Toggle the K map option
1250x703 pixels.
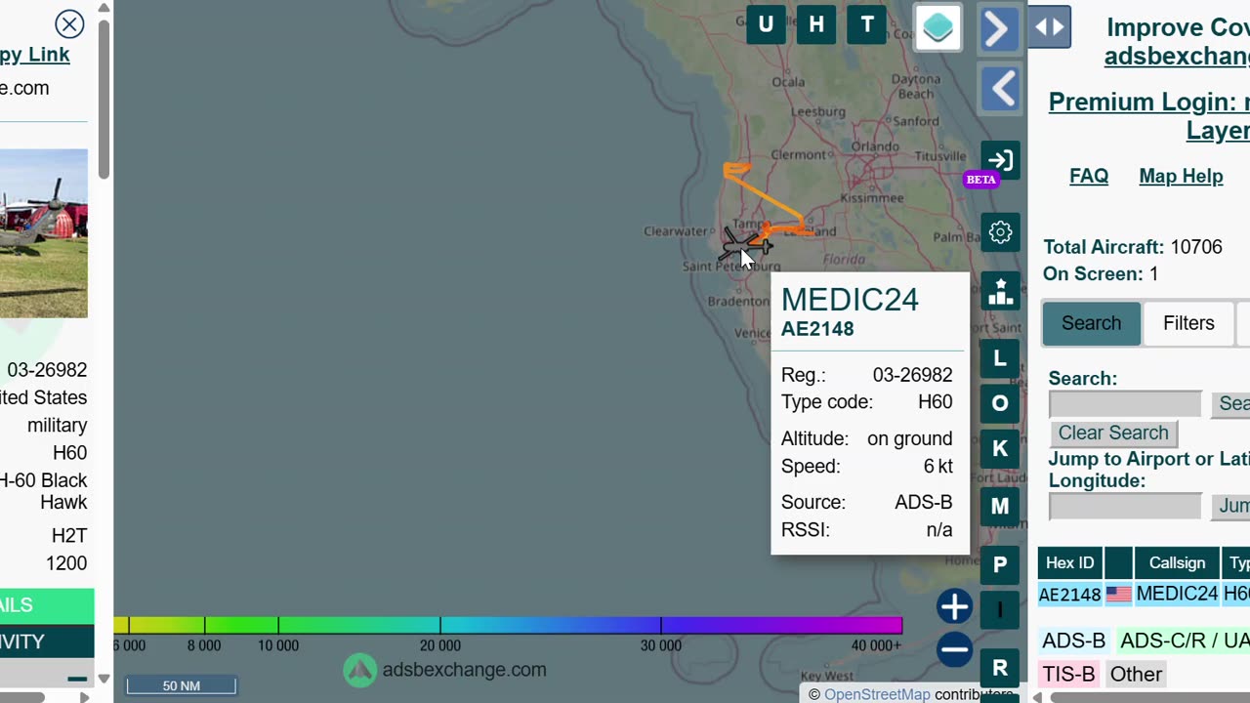[x=1000, y=448]
